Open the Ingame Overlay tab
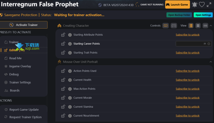 (20, 66)
